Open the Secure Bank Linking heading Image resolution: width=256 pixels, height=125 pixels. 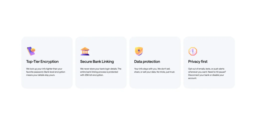point(97,61)
